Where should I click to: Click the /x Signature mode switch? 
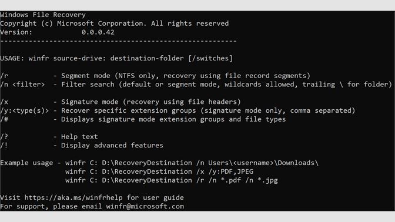tap(4, 102)
